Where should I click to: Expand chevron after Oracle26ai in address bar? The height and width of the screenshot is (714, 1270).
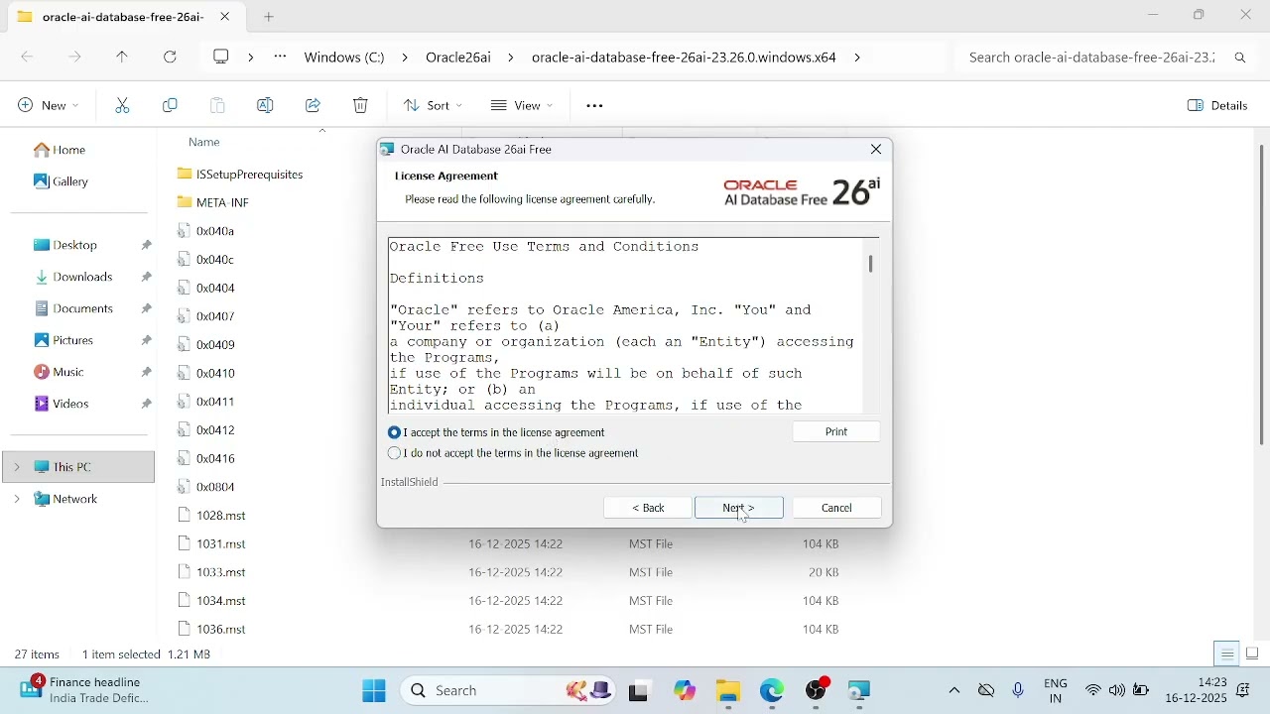[x=511, y=59]
